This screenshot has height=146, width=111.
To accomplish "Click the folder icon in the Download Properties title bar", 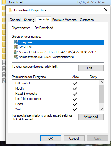I will click(x=10, y=10).
